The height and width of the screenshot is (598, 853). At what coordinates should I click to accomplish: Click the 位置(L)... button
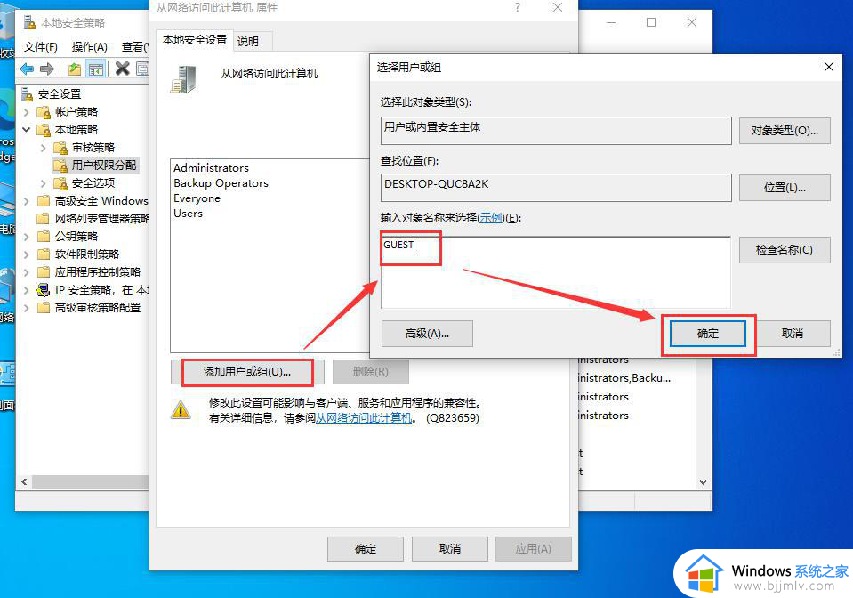[x=785, y=188]
